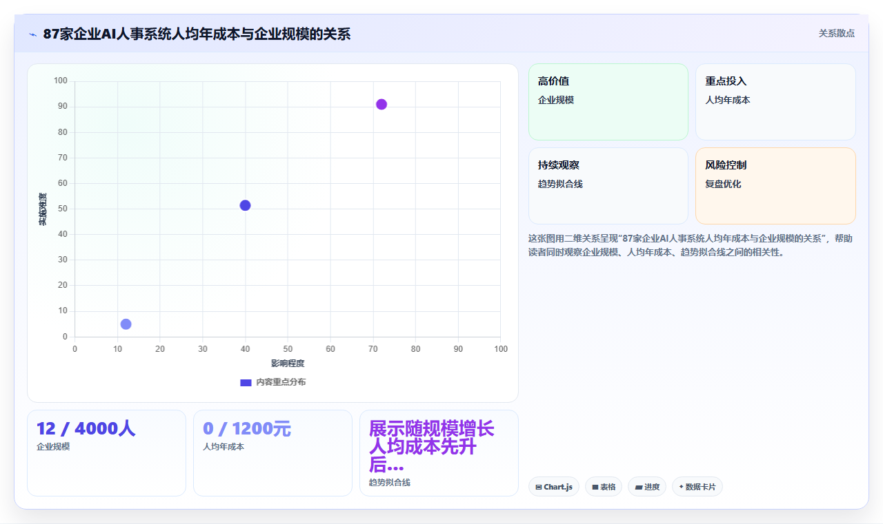883x524 pixels.
Task: Open the 高价值 quadrant card
Action: point(608,102)
